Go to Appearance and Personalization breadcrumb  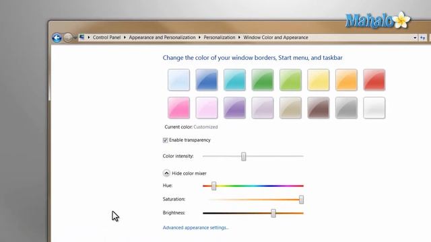[162, 38]
